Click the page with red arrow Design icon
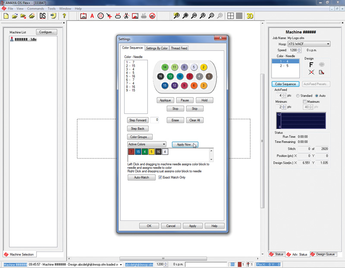This screenshot has width=345, height=268. (x=321, y=72)
